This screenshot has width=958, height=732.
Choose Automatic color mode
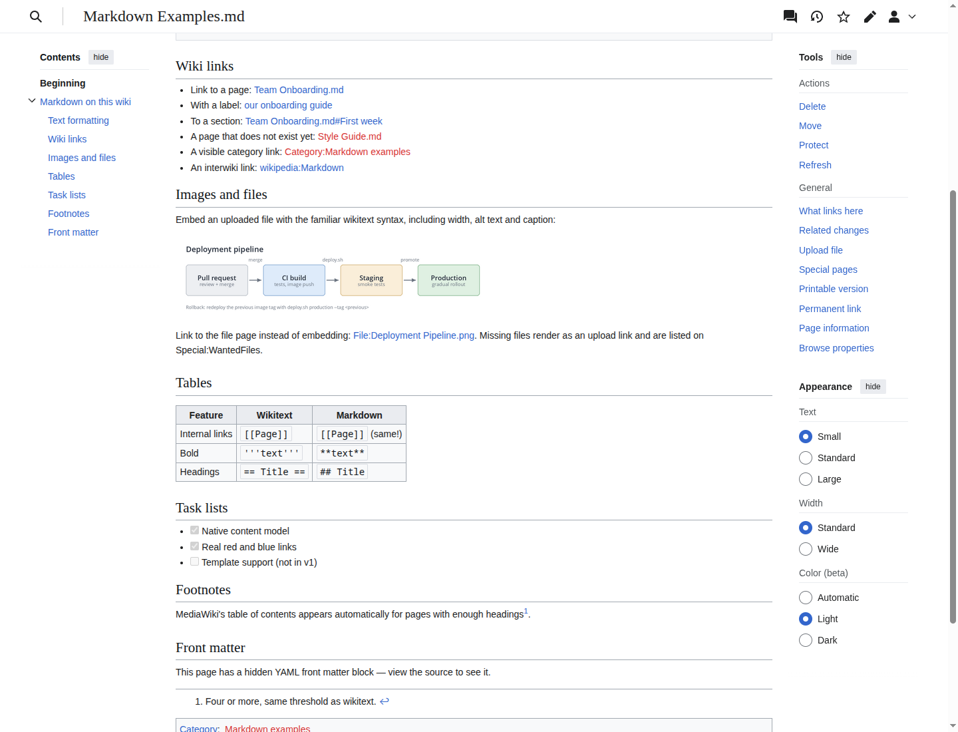pyautogui.click(x=806, y=598)
